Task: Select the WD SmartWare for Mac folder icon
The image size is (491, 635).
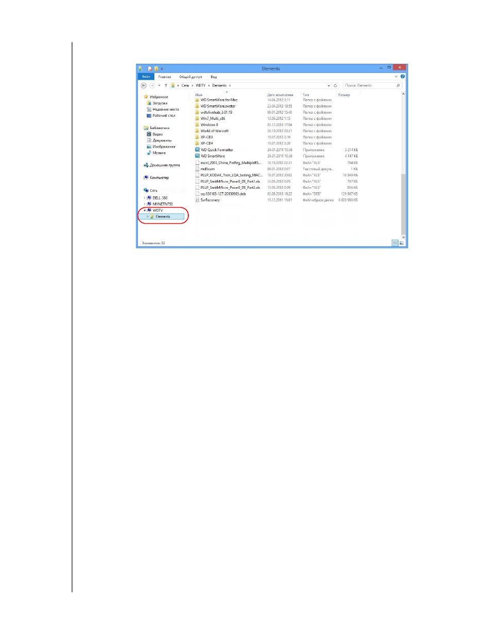Action: (x=197, y=100)
